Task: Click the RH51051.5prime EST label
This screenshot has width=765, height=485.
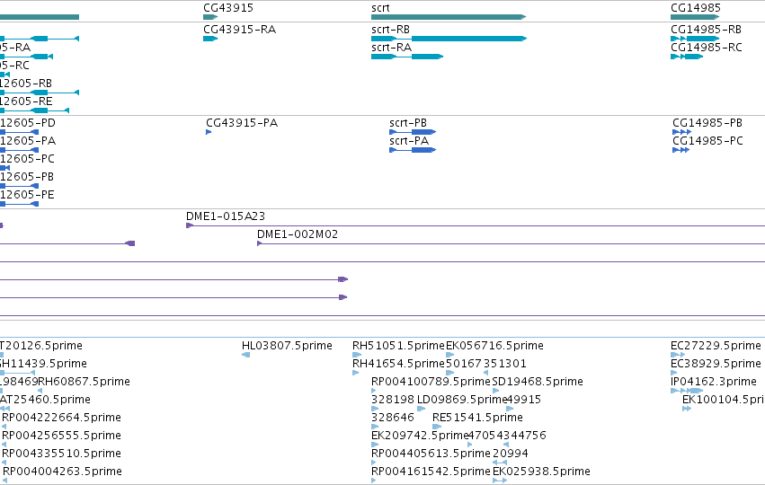Action: 398,346
